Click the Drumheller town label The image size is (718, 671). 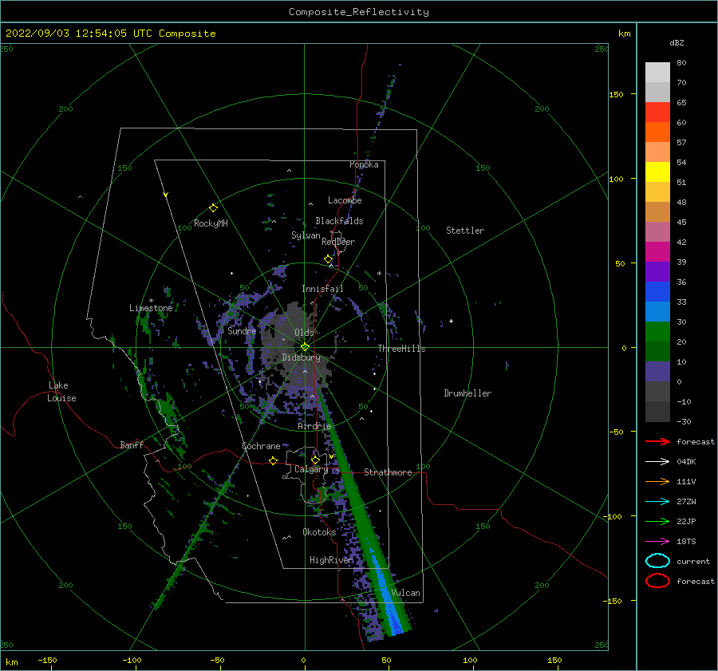pyautogui.click(x=467, y=393)
